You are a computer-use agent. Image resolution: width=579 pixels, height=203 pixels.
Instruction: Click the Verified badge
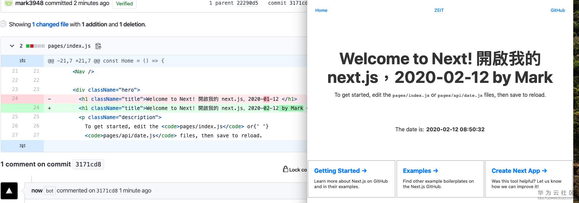(x=124, y=4)
